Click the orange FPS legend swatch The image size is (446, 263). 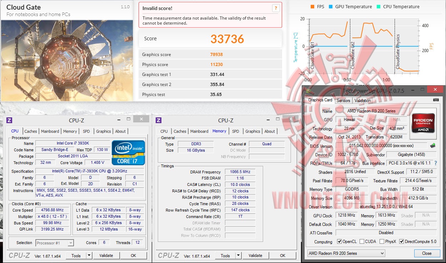(312, 7)
